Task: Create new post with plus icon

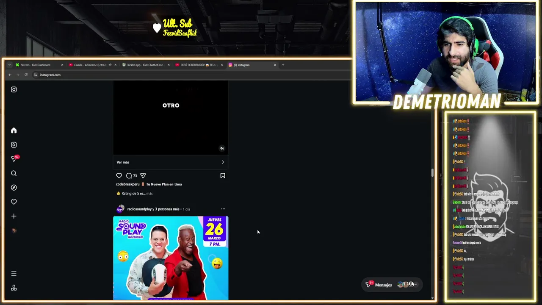Action: 14,216
